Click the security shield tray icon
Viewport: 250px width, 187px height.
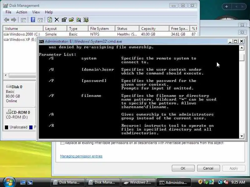[x=200, y=182]
